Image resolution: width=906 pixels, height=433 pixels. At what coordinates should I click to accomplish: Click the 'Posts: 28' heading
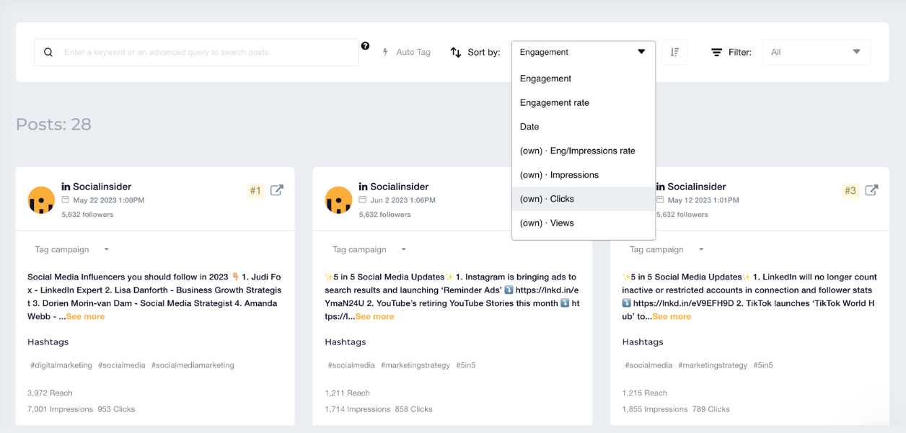[x=53, y=125]
